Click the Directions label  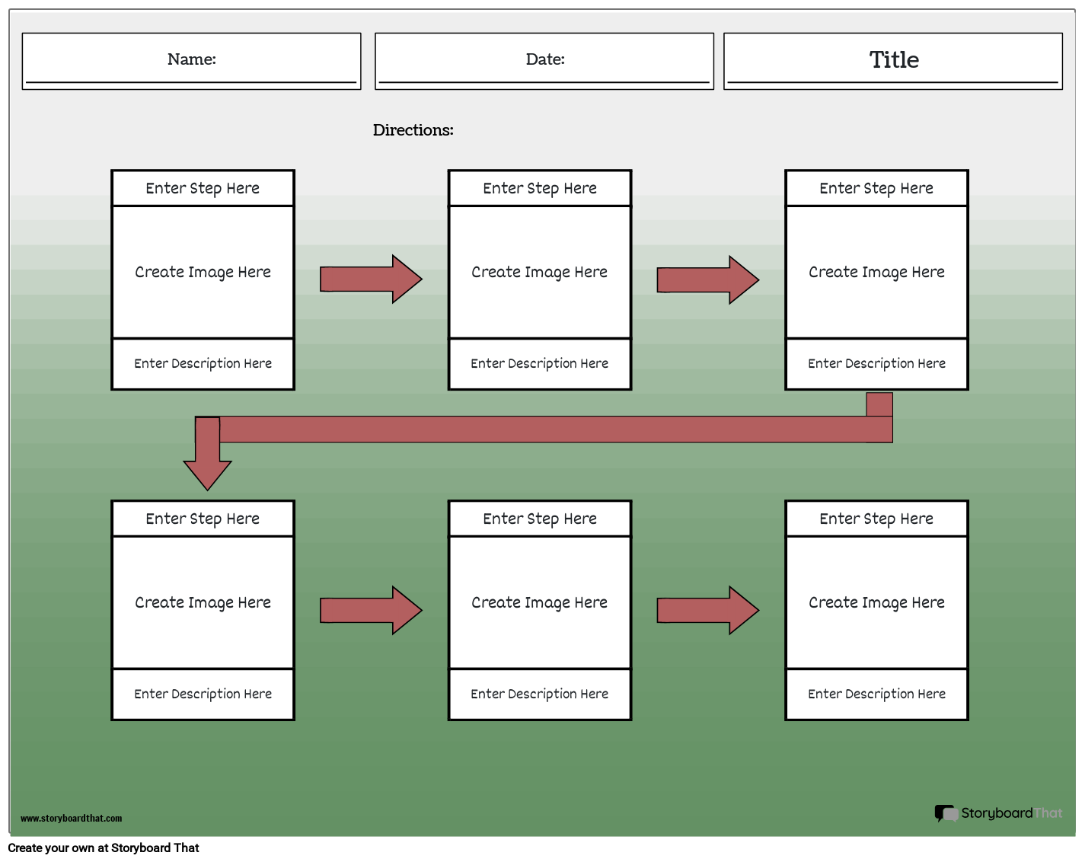(413, 130)
